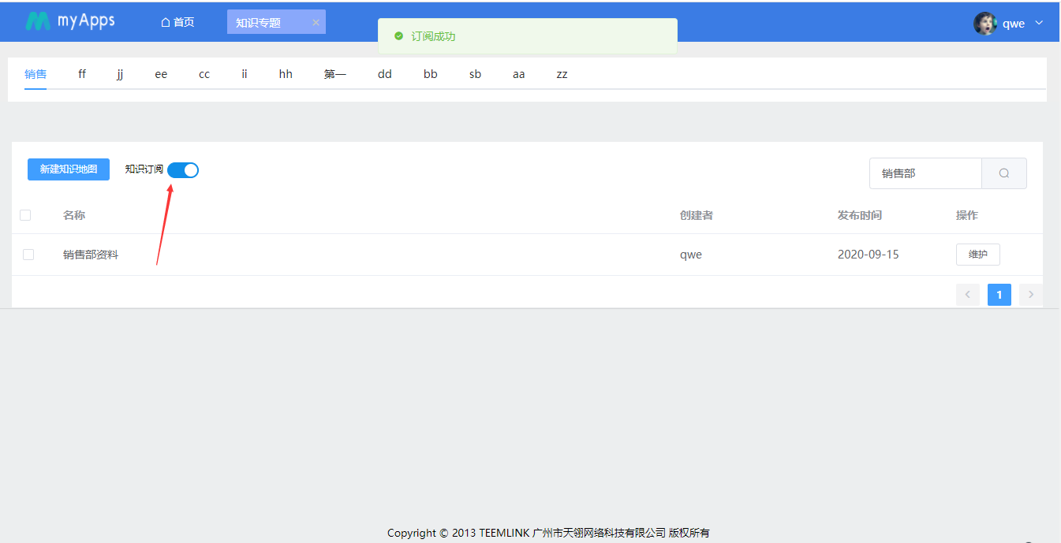Open the ee category tab

click(x=161, y=74)
